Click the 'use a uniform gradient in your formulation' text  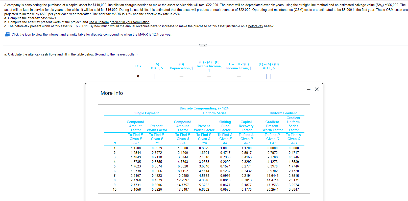point(119,22)
